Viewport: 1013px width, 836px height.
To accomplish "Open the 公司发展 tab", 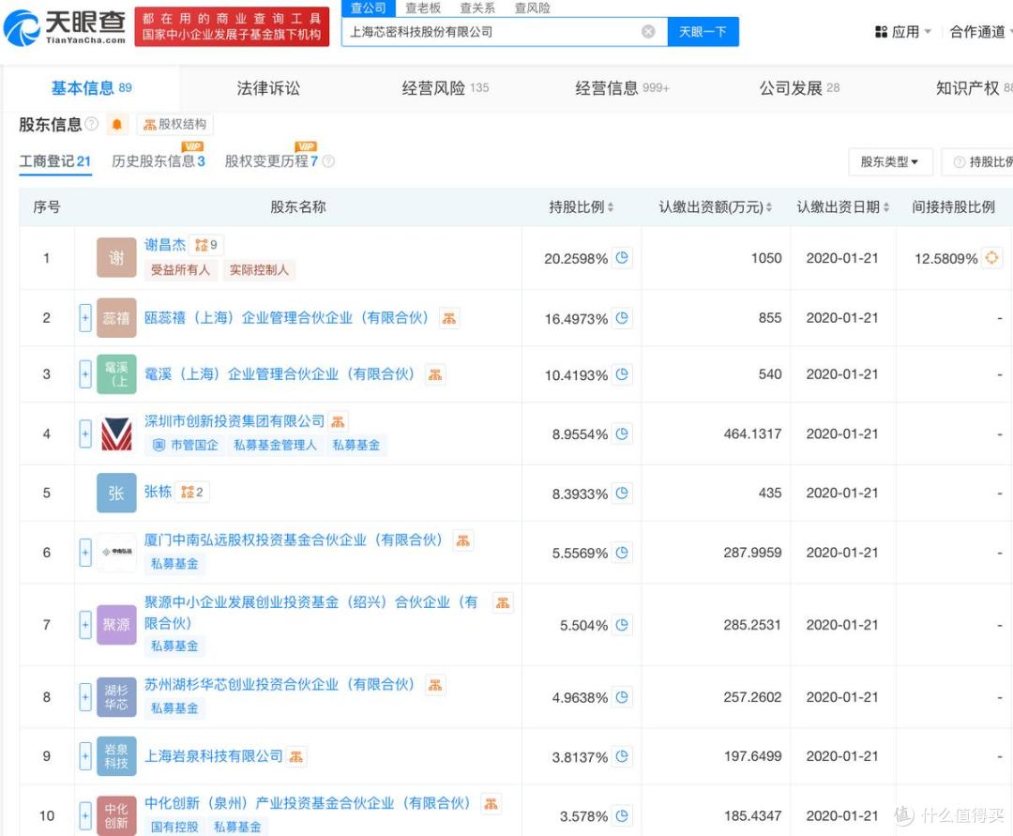I will [x=799, y=88].
